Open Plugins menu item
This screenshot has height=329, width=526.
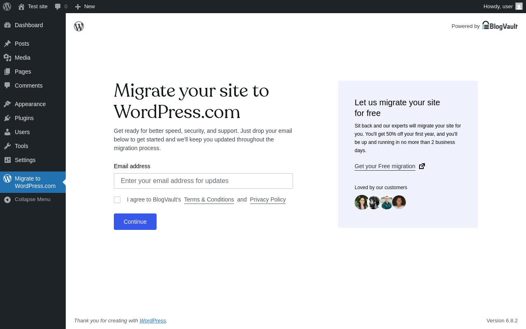pos(33,118)
